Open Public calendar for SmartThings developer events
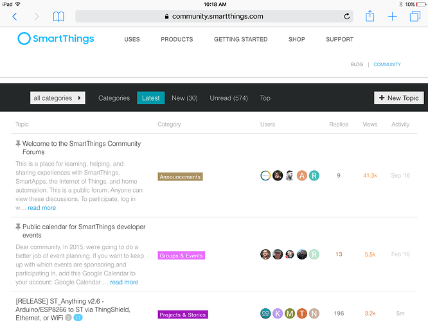 click(84, 230)
